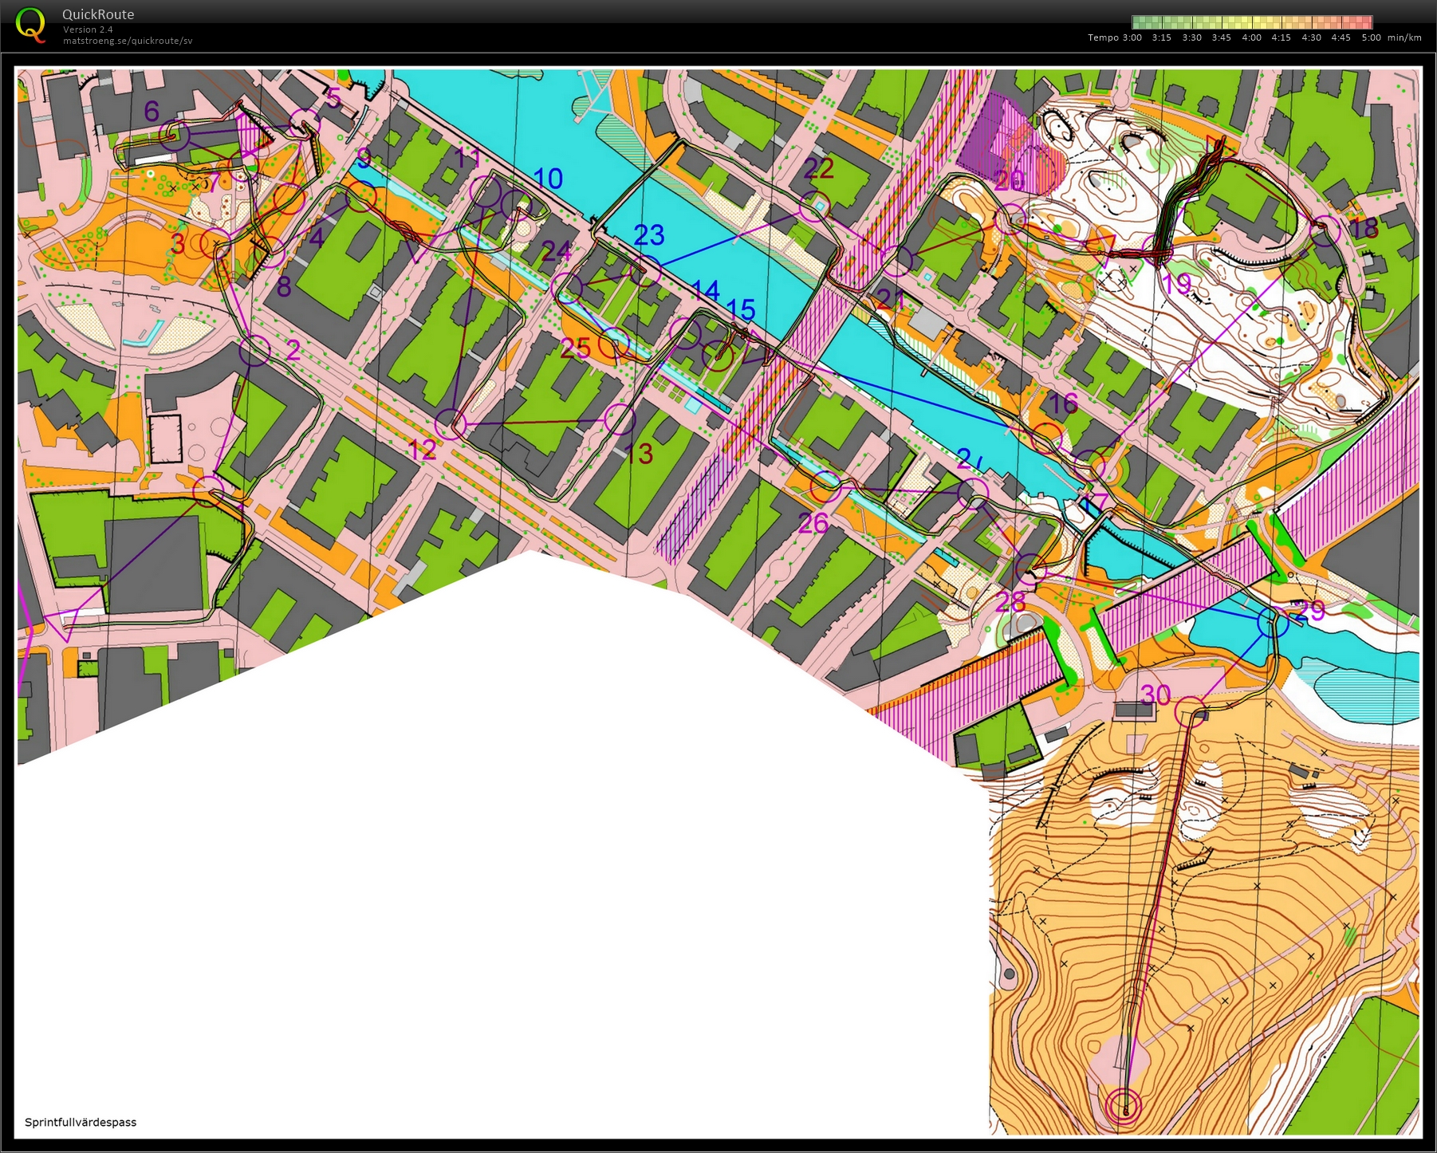
Task: Click the control number 5 label
Action: tap(333, 100)
